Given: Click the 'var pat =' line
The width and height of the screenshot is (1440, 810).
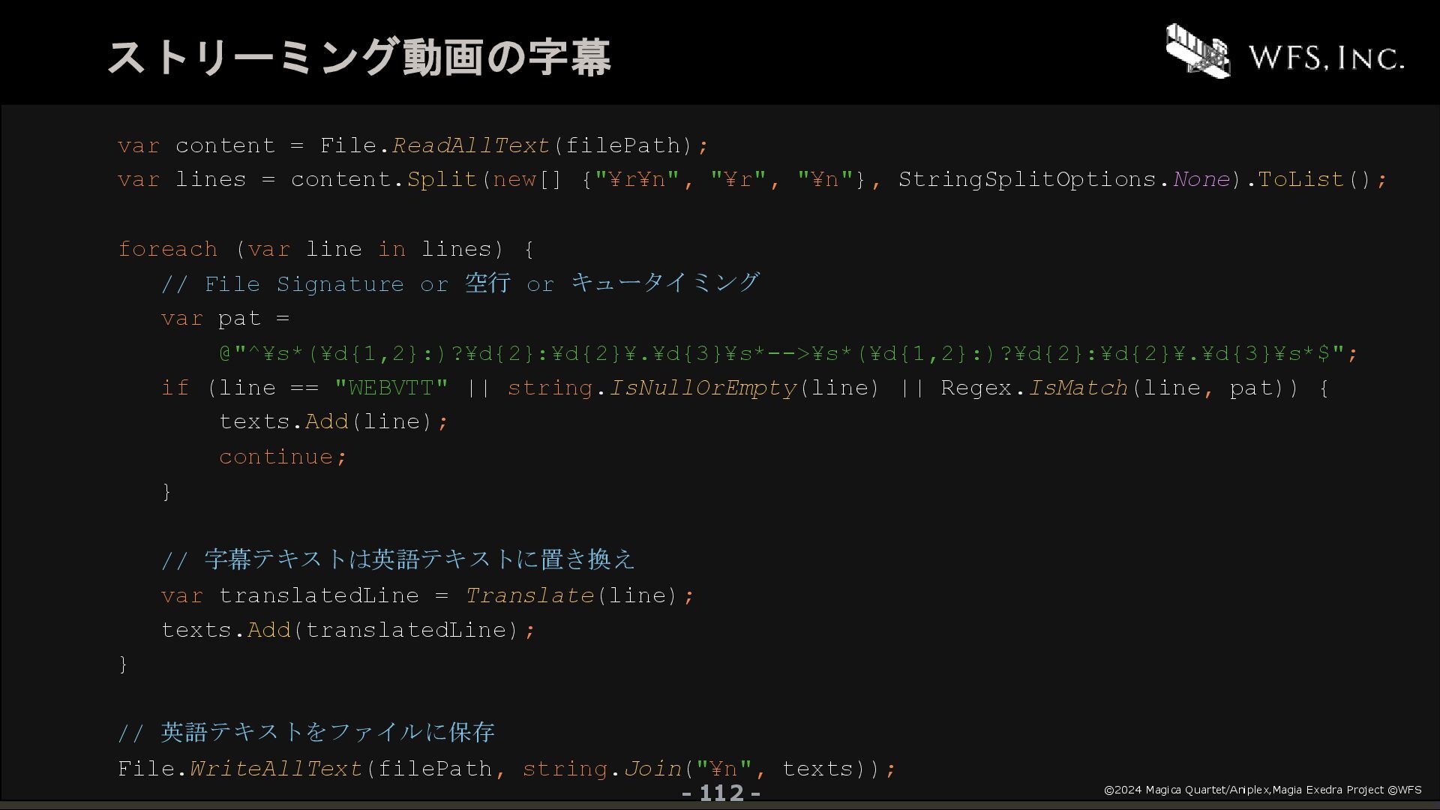Looking at the screenshot, I should coord(225,319).
